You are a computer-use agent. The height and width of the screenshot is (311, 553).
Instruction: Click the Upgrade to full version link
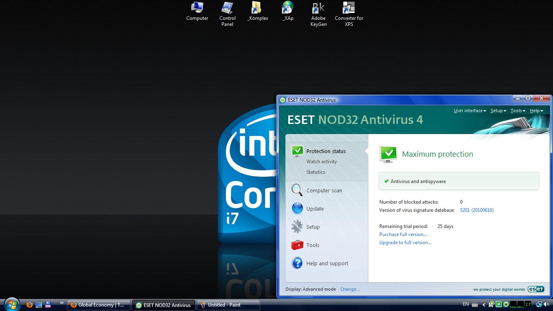pyautogui.click(x=405, y=243)
